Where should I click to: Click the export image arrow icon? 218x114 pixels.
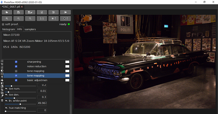[x=65, y=12]
